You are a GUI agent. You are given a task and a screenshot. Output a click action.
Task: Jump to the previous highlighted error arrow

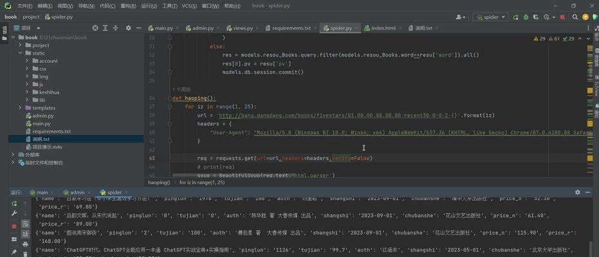coord(580,39)
